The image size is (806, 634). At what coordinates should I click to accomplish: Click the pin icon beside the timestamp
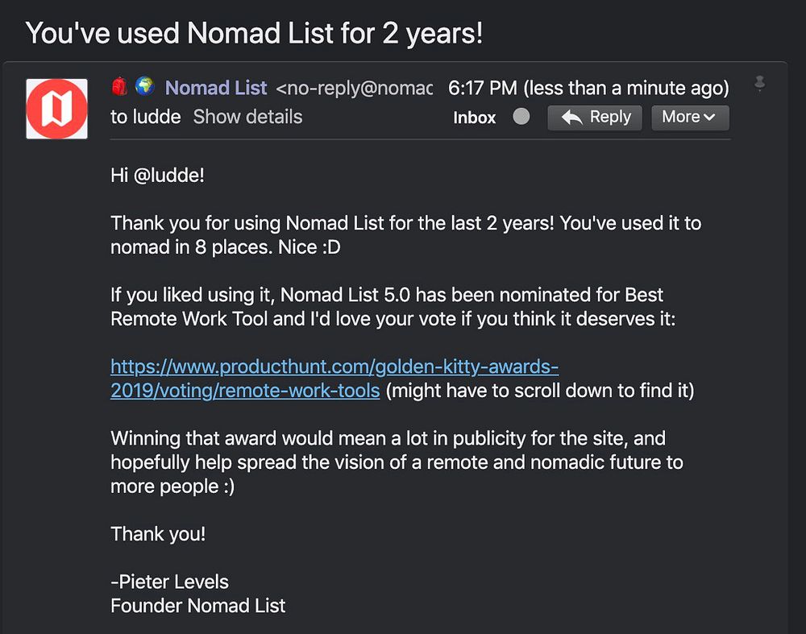pyautogui.click(x=758, y=84)
